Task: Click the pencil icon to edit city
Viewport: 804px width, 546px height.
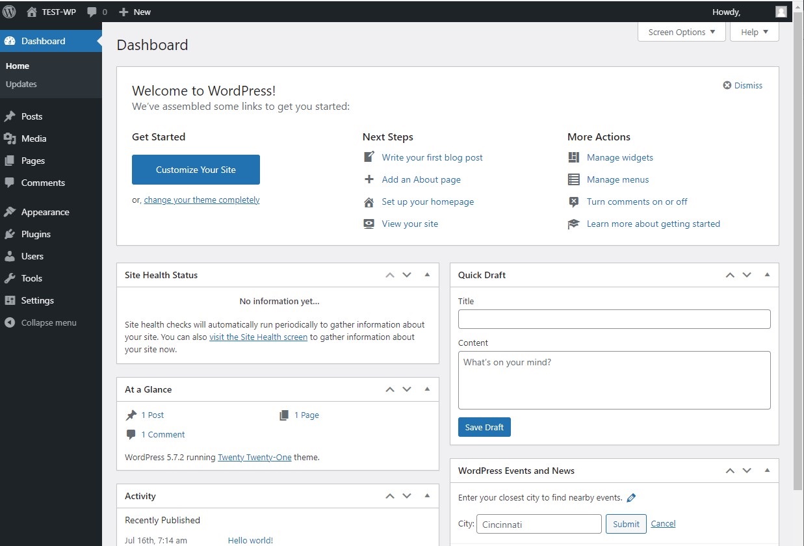Action: [630, 498]
